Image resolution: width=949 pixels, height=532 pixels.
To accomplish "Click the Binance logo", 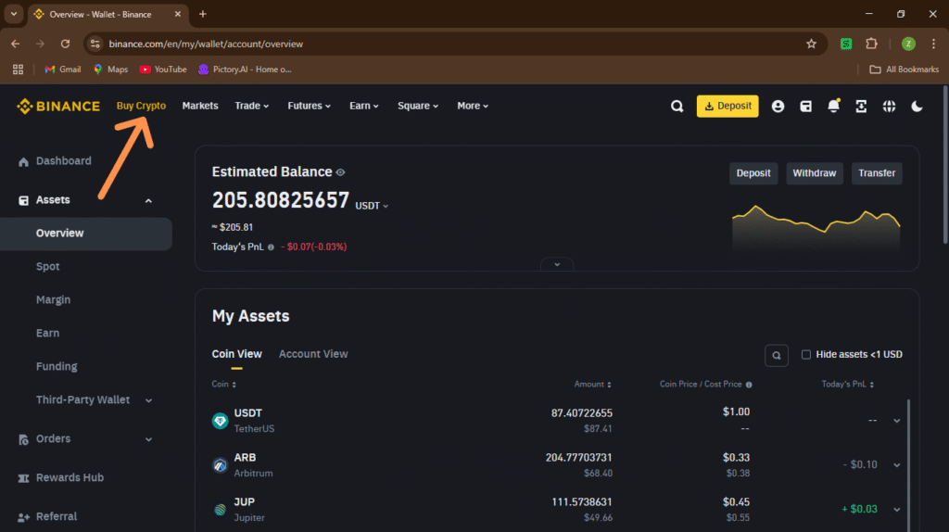I will (58, 107).
